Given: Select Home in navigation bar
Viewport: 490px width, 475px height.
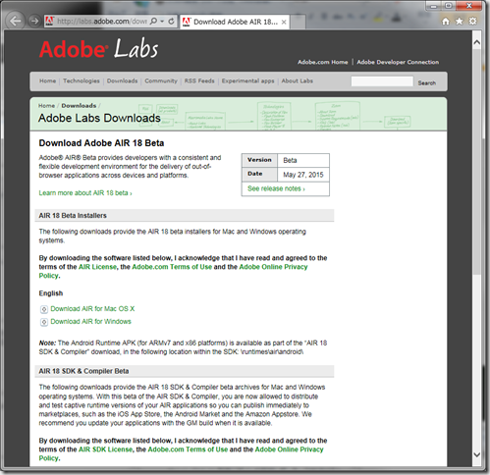Looking at the screenshot, I should tap(48, 80).
